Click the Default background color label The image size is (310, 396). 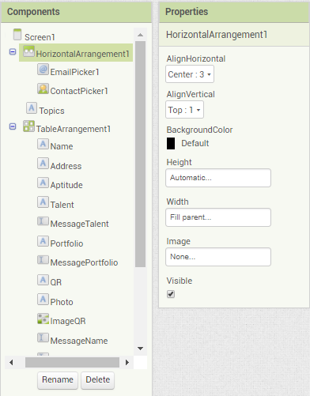point(195,143)
